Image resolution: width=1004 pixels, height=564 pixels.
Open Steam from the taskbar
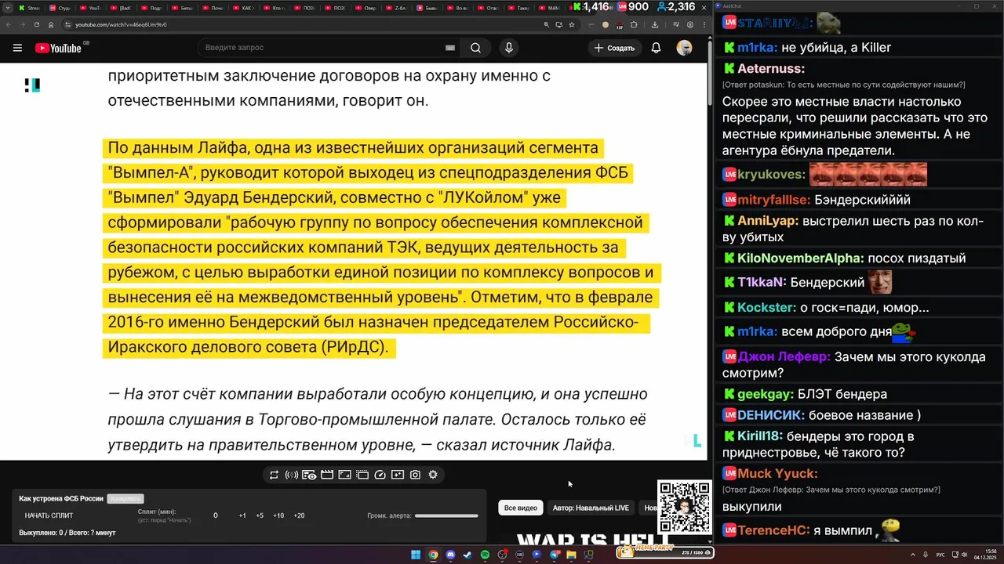click(x=467, y=555)
